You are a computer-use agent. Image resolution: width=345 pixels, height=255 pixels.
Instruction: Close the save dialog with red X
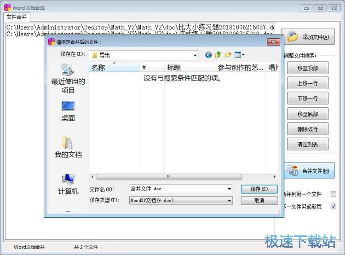click(x=273, y=41)
